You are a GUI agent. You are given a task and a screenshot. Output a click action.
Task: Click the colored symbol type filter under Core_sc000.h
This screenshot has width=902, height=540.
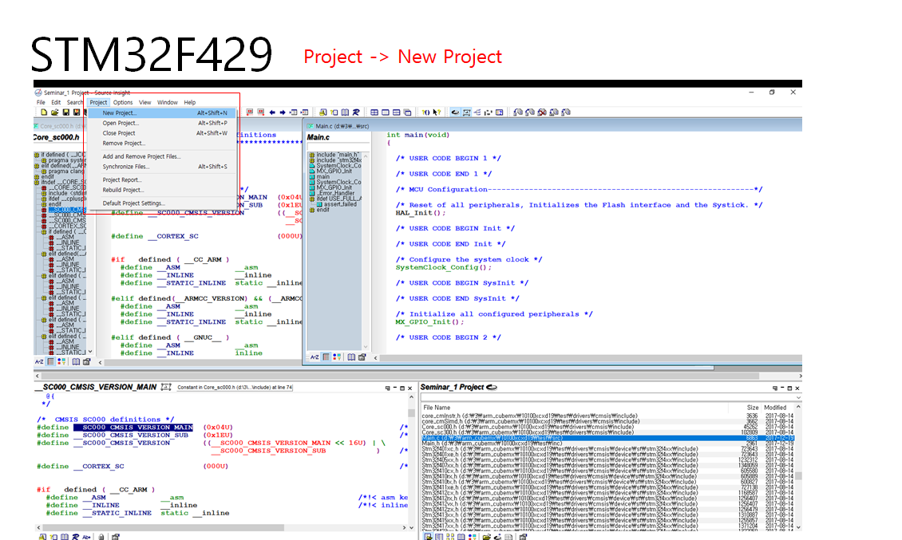point(61,361)
